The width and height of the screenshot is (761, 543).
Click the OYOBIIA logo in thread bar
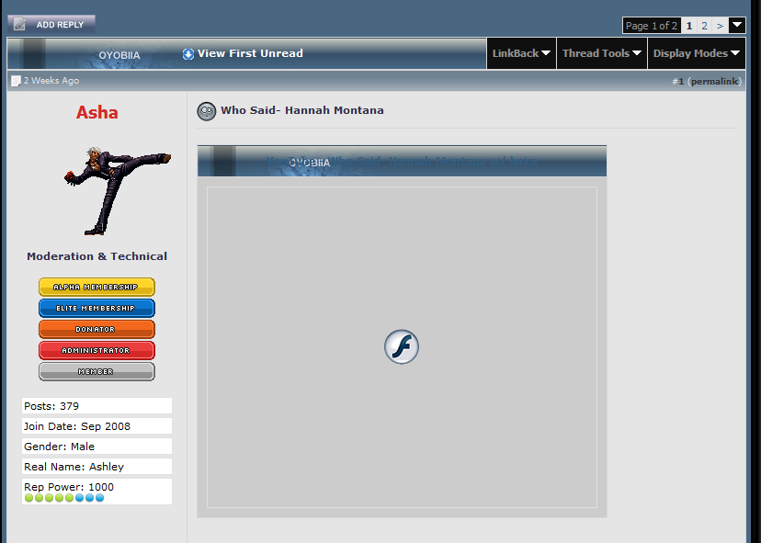[x=119, y=55]
